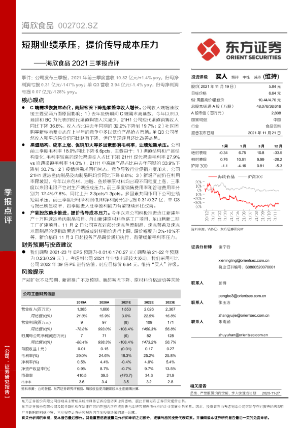Screen dimensions: 302x428
Task: Open the zhuyuhan@orientsec.com.cn email link
Action: (243, 334)
